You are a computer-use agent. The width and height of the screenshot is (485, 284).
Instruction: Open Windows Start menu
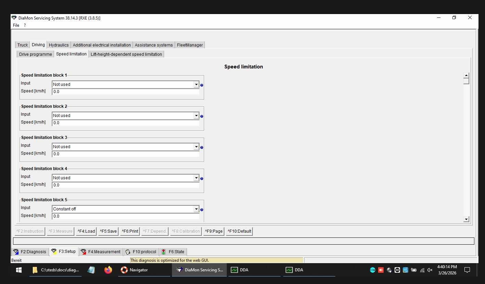[x=19, y=270]
